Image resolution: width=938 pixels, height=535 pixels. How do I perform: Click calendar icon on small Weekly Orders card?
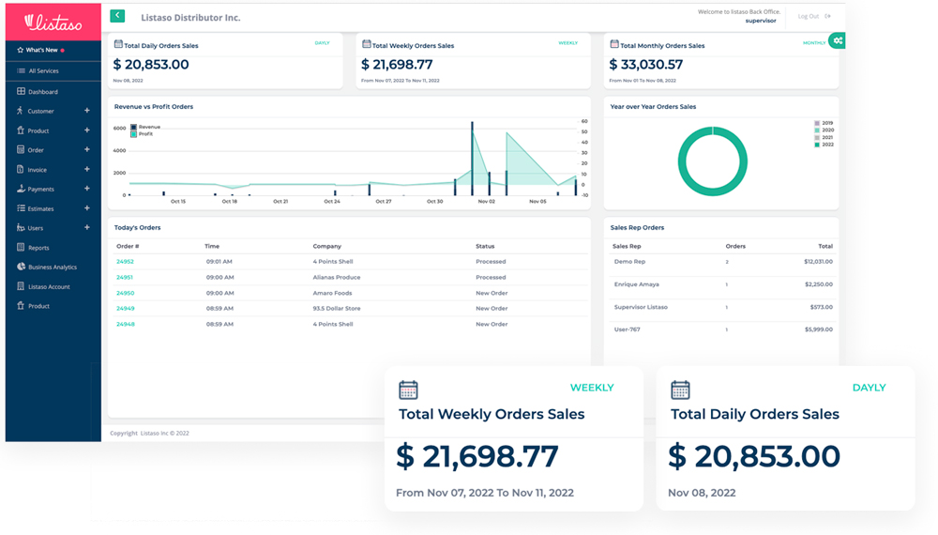[x=367, y=44]
